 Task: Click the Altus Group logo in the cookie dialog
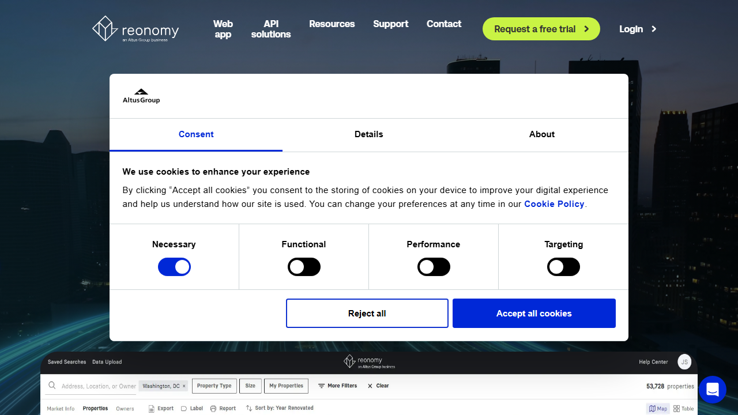click(x=141, y=96)
